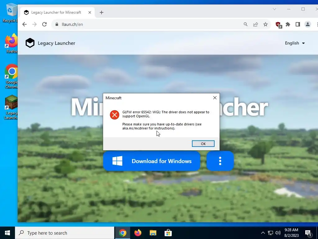The width and height of the screenshot is (318, 239).
Task: Open a new Chrome tab
Action: click(x=102, y=12)
